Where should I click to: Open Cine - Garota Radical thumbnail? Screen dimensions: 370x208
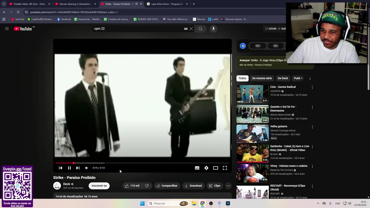253,94
